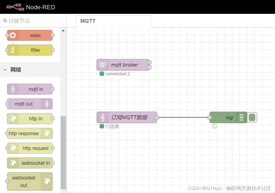Select the websocket in node in the palette
The width and height of the screenshot is (275, 193).
[30, 163]
